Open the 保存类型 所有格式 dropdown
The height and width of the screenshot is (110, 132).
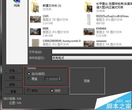[x=92, y=58]
